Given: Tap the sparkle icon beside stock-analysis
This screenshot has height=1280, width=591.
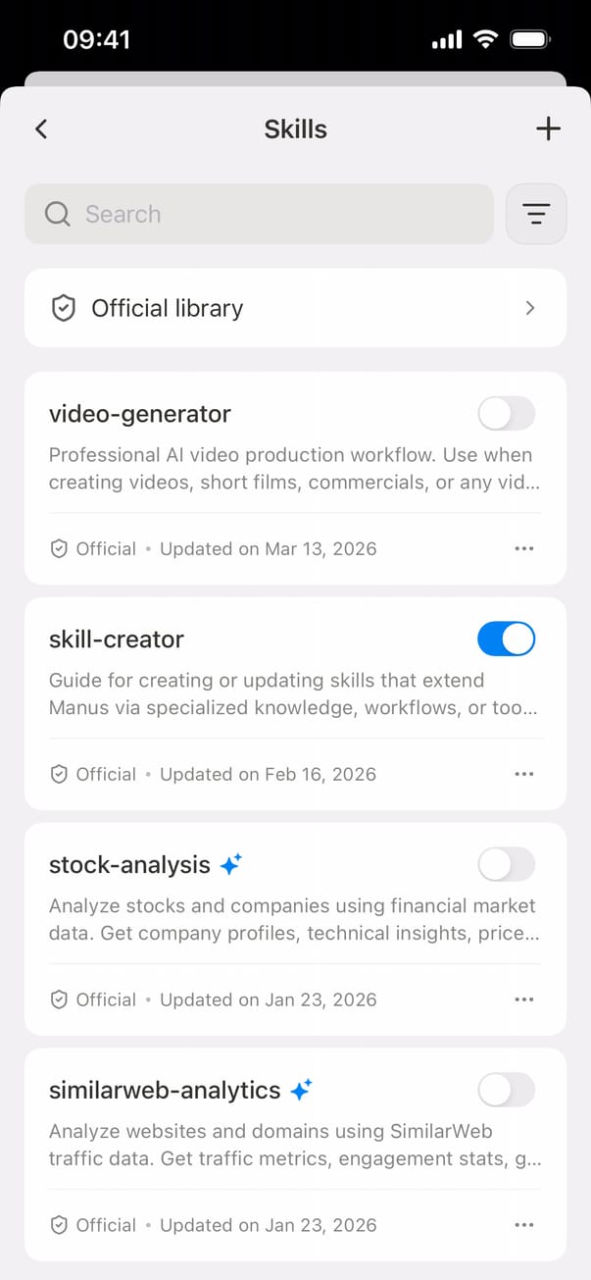Looking at the screenshot, I should pyautogui.click(x=230, y=865).
